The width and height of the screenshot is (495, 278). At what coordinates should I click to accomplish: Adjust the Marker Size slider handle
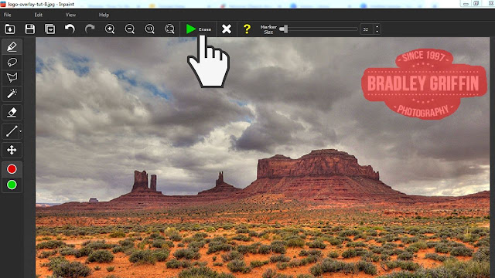(x=285, y=29)
